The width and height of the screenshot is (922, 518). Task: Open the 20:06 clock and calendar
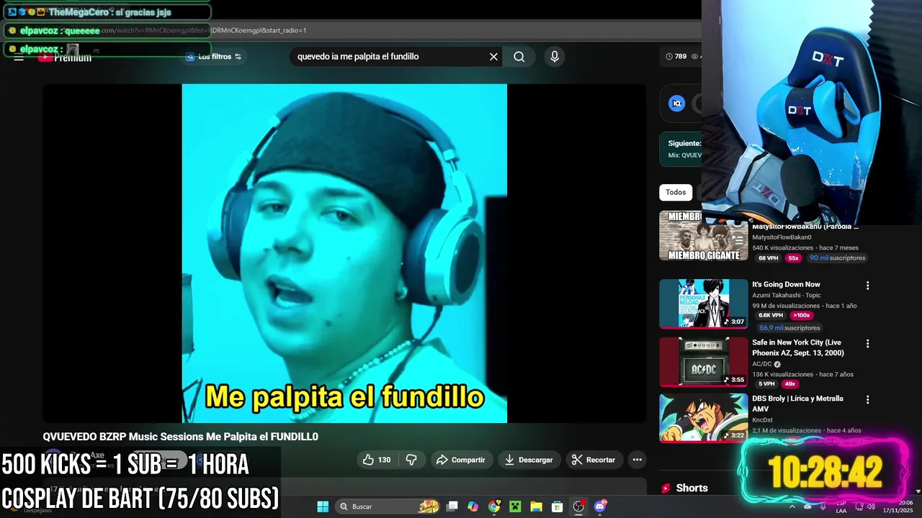pyautogui.click(x=898, y=507)
